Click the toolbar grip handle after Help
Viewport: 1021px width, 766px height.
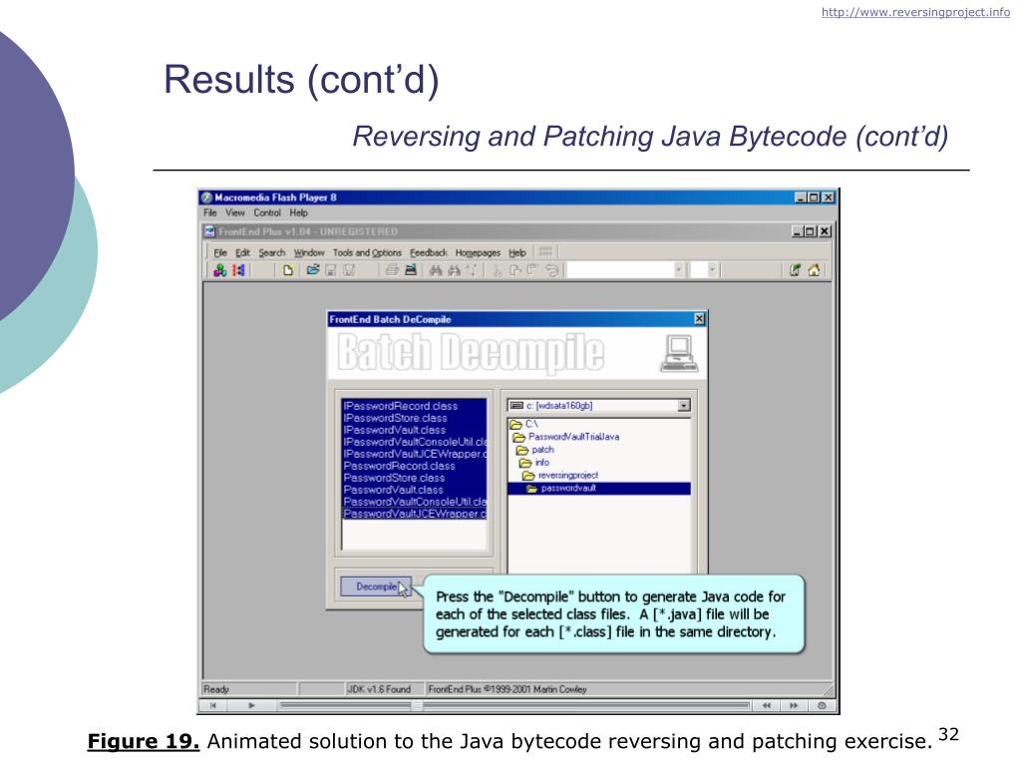pos(546,252)
